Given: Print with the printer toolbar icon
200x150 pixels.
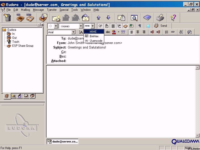Looking at the screenshot, I should point(160,17).
